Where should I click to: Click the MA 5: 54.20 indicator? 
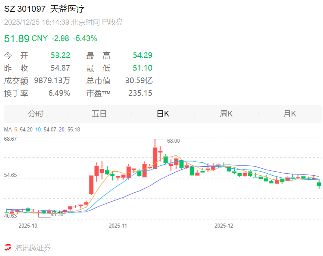[x=23, y=129]
